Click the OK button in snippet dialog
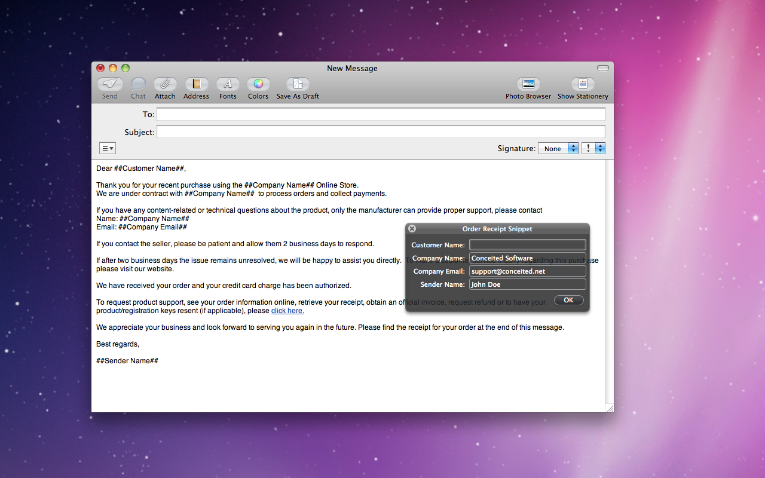Viewport: 765px width, 478px height. [568, 300]
